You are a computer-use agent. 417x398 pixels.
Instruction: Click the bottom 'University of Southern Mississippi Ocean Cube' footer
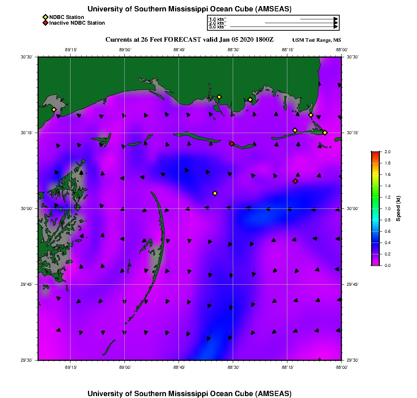tap(189, 393)
